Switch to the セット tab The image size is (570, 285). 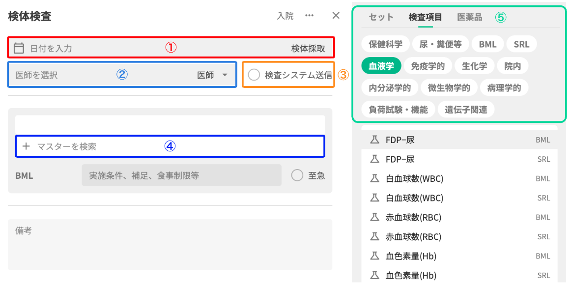[381, 17]
